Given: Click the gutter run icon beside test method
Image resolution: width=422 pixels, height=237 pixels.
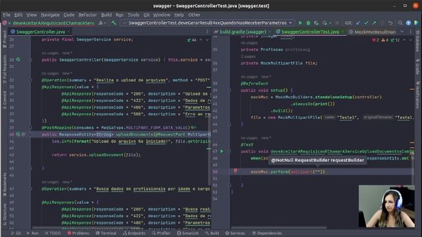Looking at the screenshot, I should (x=222, y=151).
